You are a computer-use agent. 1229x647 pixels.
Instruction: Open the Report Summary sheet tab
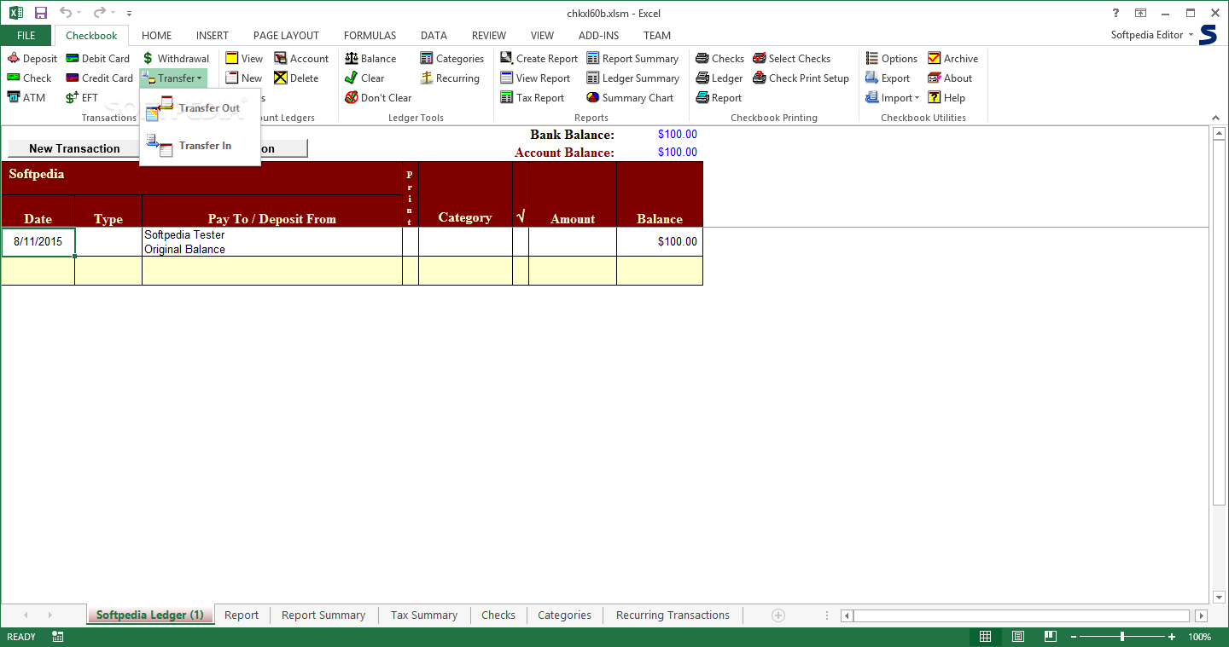click(x=323, y=615)
